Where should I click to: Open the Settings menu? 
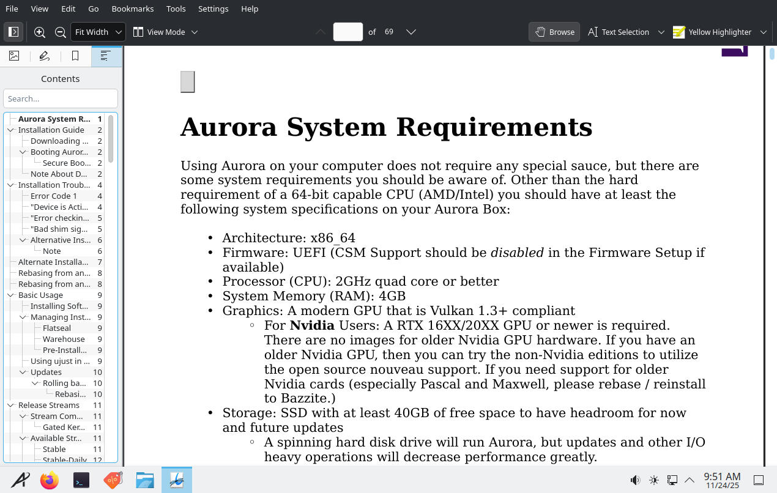pyautogui.click(x=213, y=9)
